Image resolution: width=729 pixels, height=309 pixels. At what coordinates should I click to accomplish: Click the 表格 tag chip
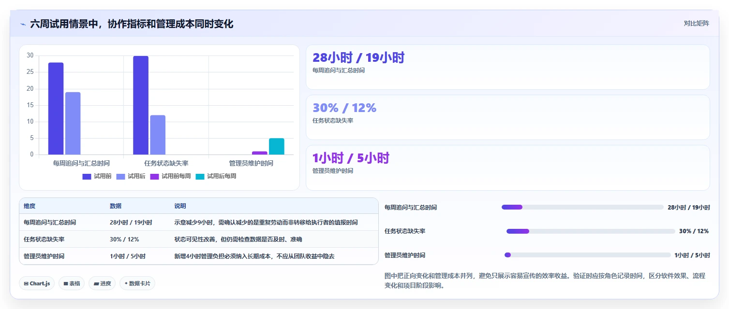72,283
